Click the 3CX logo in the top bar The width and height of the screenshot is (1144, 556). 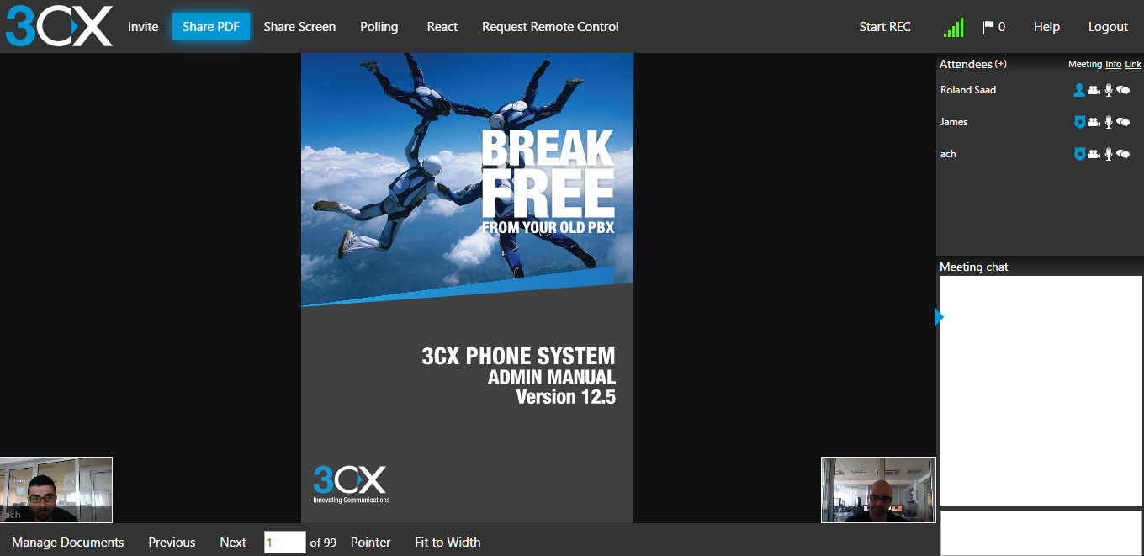tap(59, 26)
